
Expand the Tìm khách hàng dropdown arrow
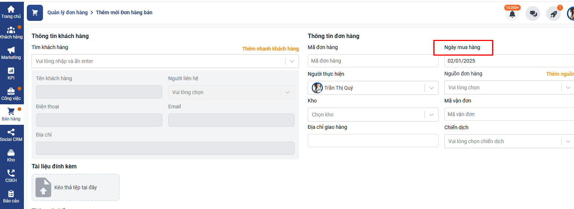tap(292, 61)
